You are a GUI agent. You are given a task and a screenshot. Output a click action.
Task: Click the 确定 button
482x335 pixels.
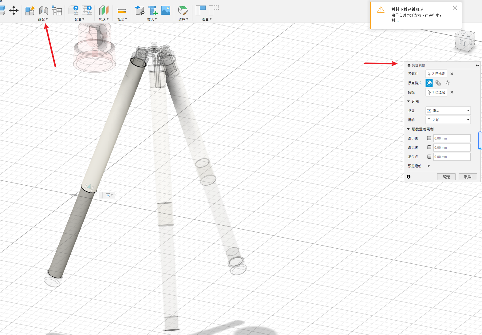tap(446, 177)
